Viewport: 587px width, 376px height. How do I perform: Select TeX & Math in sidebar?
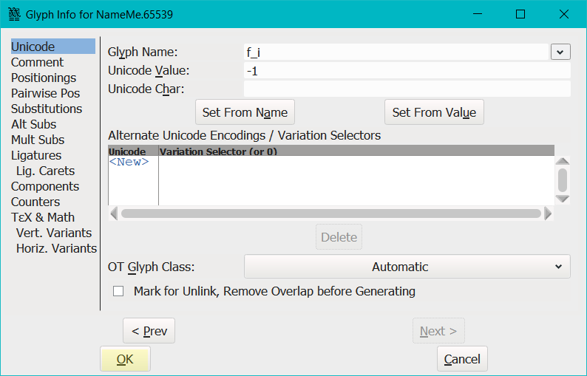pos(43,217)
